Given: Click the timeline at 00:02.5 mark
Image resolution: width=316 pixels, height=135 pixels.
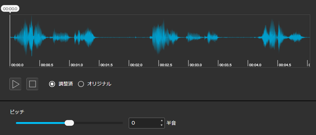Looking at the screenshot, I should point(166,65).
